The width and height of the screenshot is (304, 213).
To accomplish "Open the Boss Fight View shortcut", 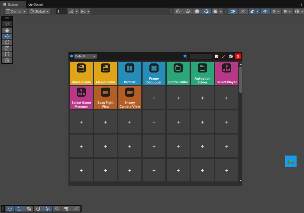I will pos(105,97).
